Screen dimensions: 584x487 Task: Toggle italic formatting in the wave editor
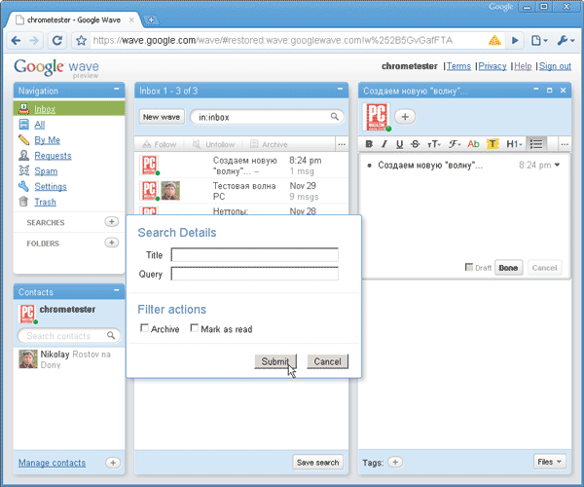click(384, 144)
